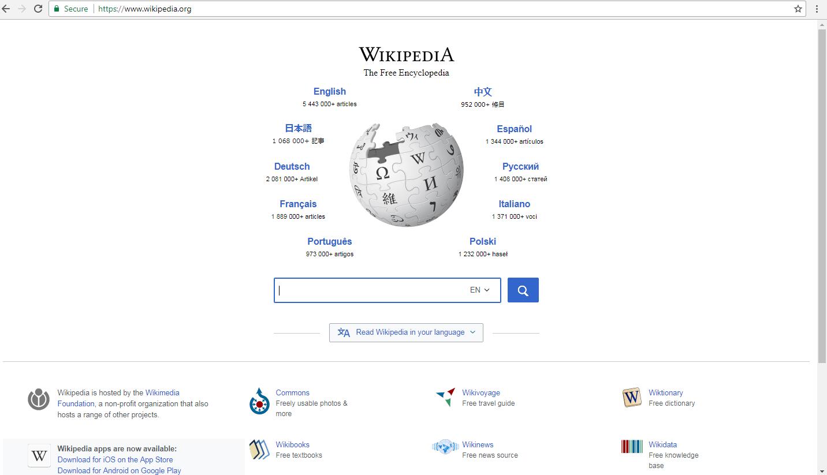Screen dimensions: 827x475
Task: Bookmark the page with the star icon
Action: pos(798,9)
